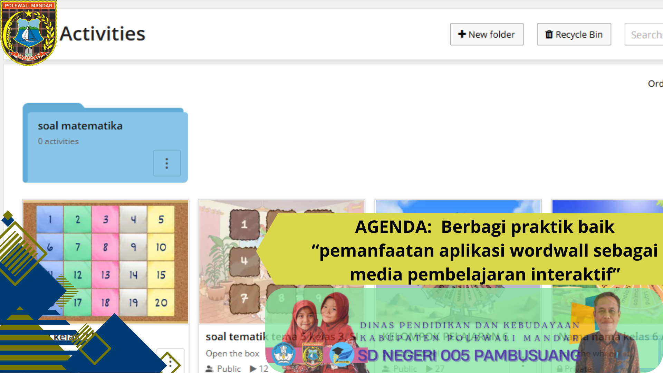The width and height of the screenshot is (663, 373).
Task: Open the Recycle Bin
Action: click(x=574, y=34)
